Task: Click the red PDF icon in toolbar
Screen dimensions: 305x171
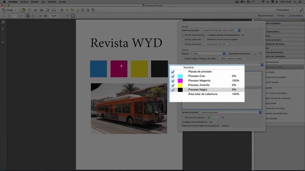Action: [x=93, y=10]
